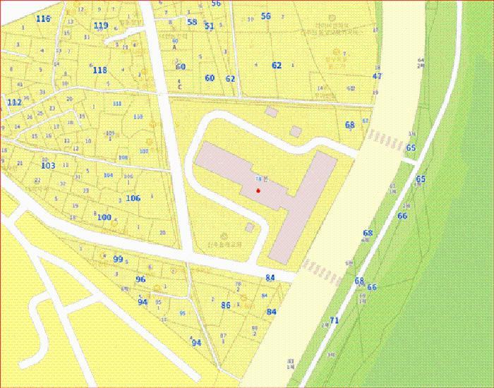
Task: Select parcel label 58
Action: (192, 22)
